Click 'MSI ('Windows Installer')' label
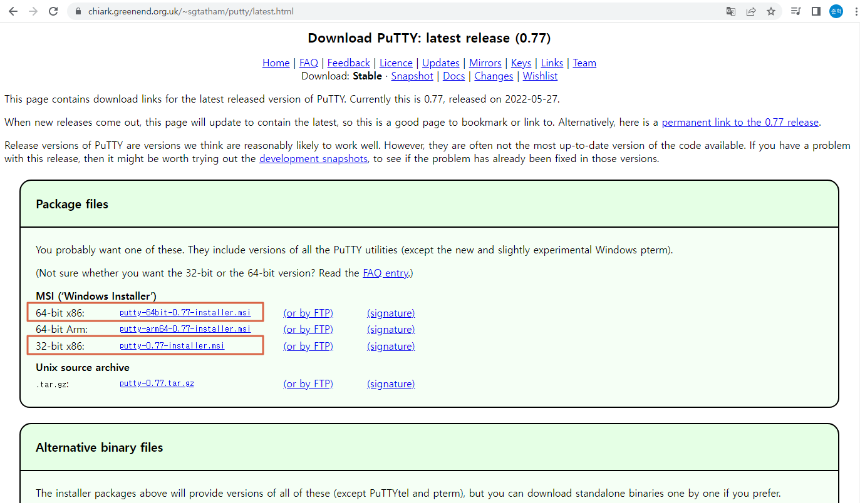Viewport: 860px width, 503px height. tap(96, 296)
